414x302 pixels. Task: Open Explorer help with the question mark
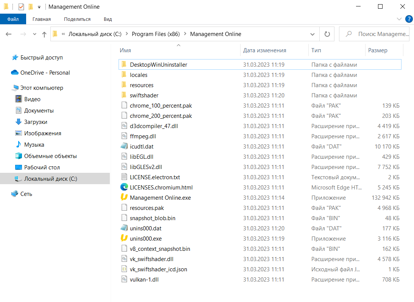click(409, 19)
